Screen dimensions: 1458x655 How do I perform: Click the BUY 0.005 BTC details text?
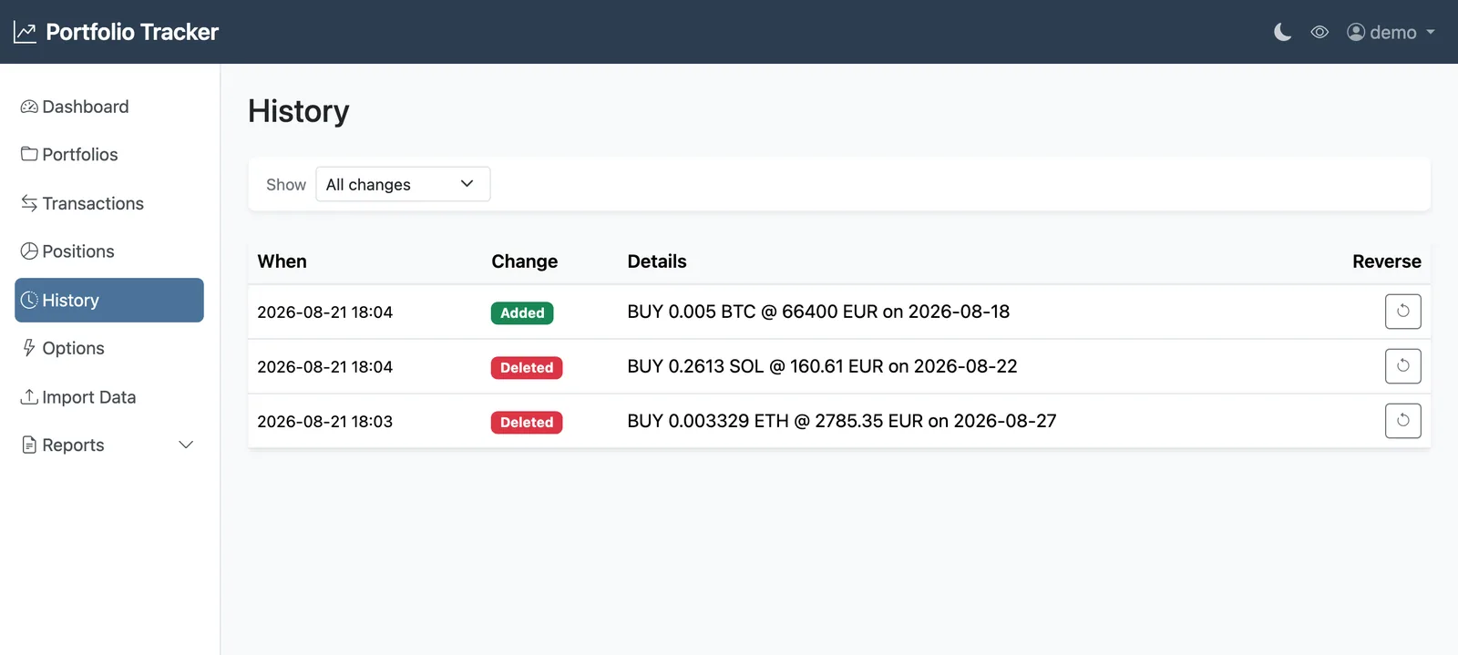[x=818, y=312]
